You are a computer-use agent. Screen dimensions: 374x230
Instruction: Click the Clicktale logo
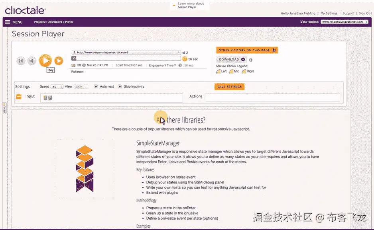pyautogui.click(x=25, y=10)
